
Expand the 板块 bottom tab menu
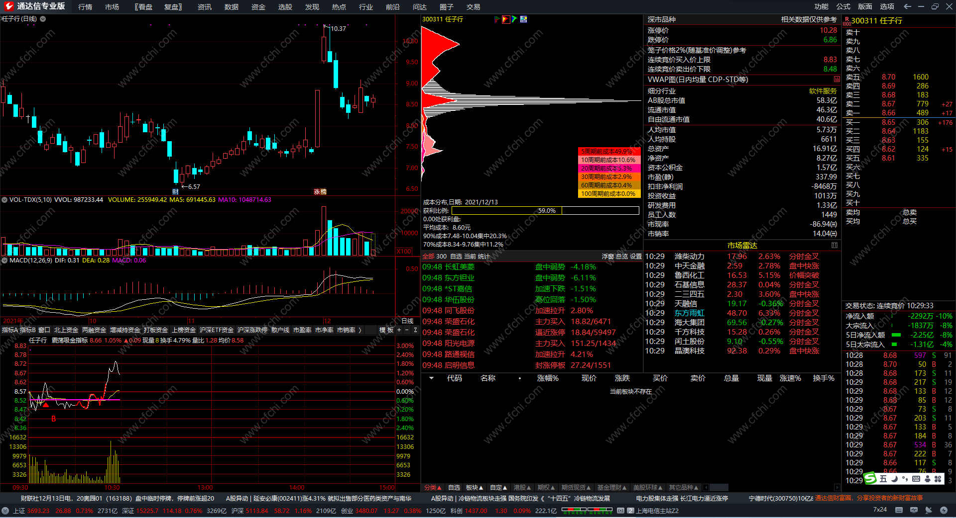click(475, 488)
